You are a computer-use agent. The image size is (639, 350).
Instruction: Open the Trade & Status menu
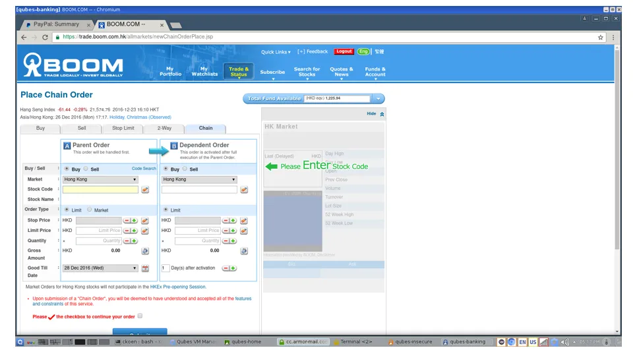tap(239, 71)
